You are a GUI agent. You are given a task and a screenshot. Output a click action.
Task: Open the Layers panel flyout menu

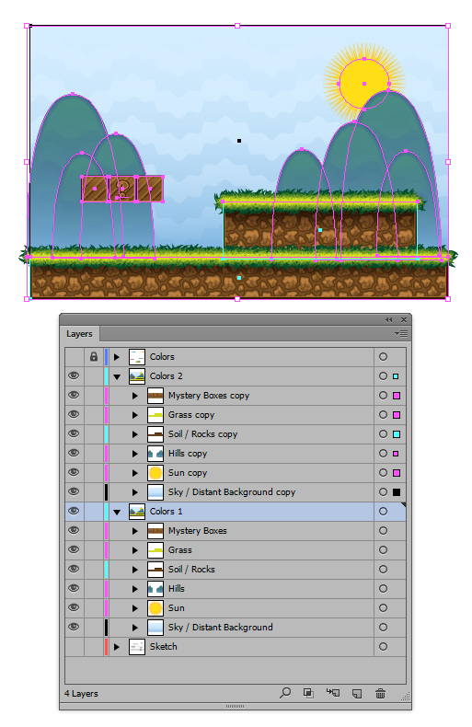(401, 333)
